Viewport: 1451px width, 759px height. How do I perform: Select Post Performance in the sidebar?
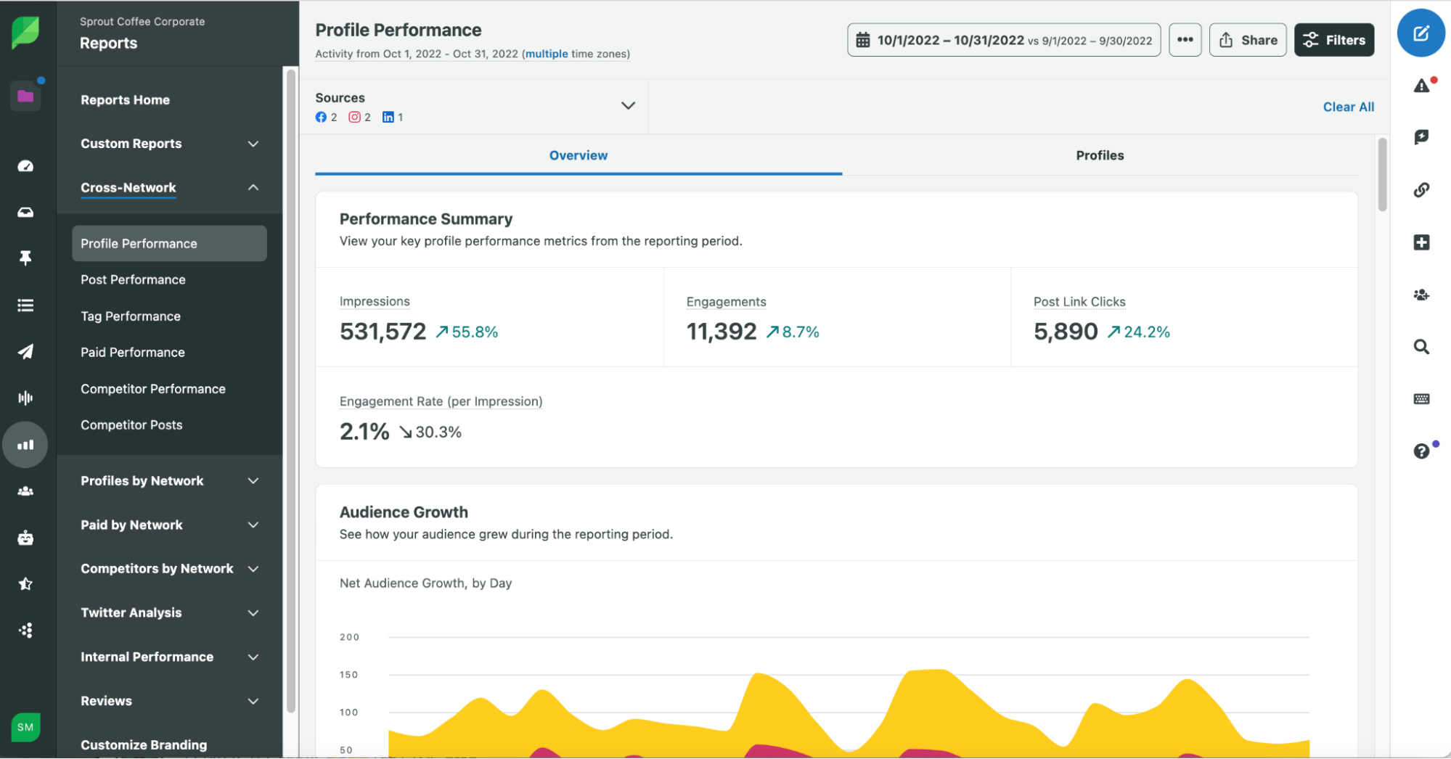coord(133,279)
